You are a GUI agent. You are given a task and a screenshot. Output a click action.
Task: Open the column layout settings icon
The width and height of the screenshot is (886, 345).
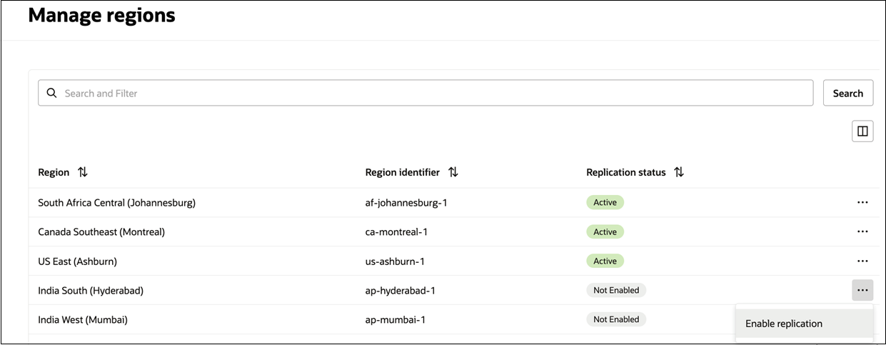tap(862, 131)
